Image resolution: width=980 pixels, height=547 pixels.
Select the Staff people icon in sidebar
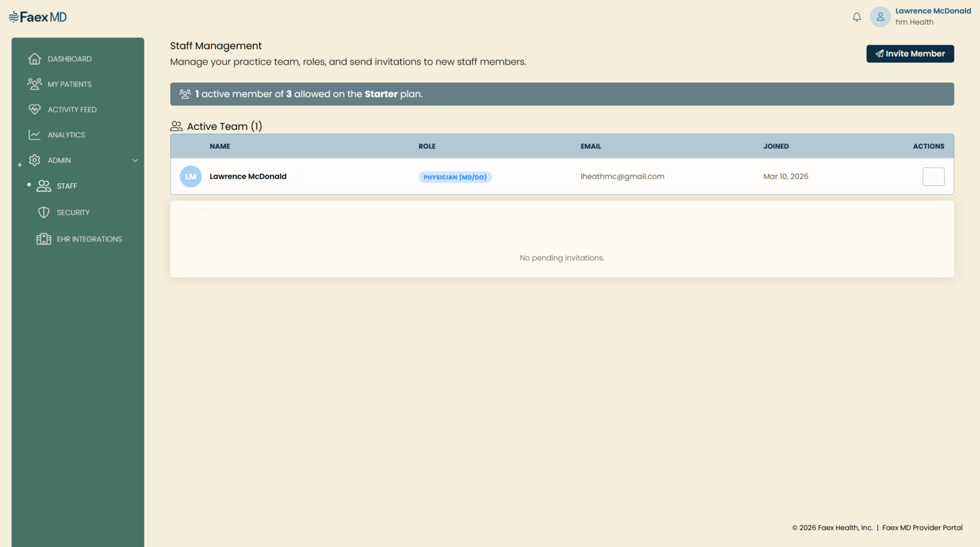pos(44,186)
